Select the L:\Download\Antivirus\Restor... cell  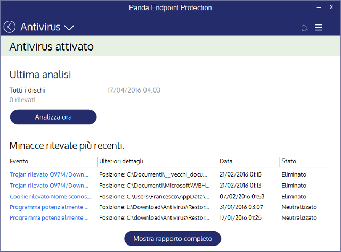point(154,207)
